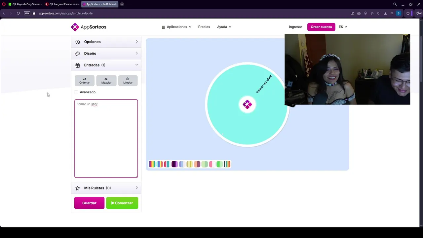Select the pink and white palette swatch

[x=212, y=164]
